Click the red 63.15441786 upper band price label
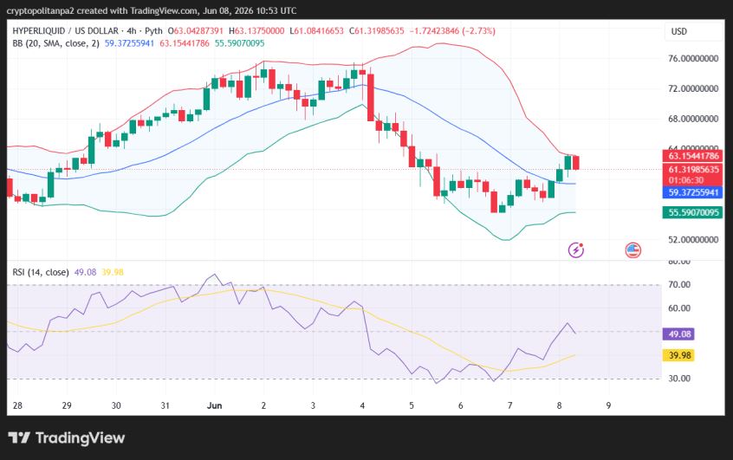The width and height of the screenshot is (733, 460). pos(693,156)
